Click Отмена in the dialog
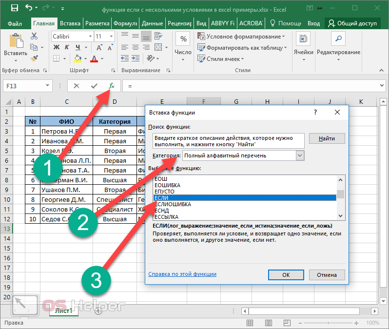389x329 pixels. click(327, 275)
